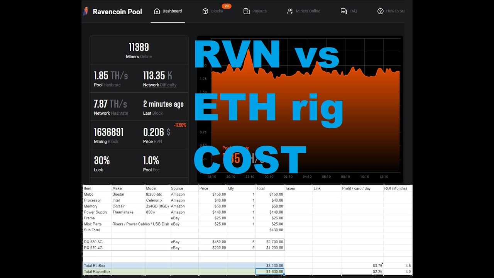
Task: Select the $450.00 price cell
Action: click(x=213, y=242)
